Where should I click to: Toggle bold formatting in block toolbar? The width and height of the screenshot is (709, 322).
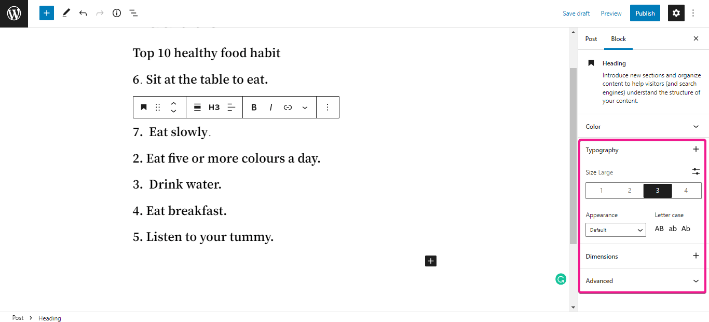[254, 107]
